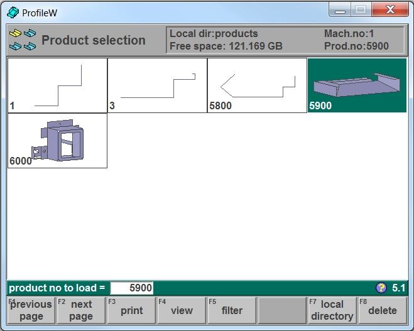Screen dimensions: 414x331
Task: Go to next page button
Action: [81, 310]
